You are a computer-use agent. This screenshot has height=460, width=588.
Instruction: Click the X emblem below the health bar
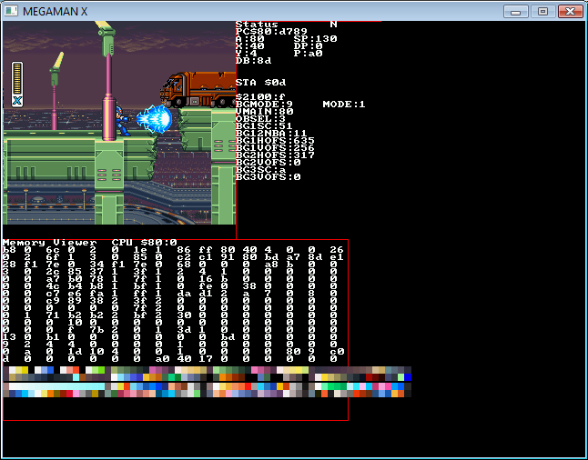(17, 101)
